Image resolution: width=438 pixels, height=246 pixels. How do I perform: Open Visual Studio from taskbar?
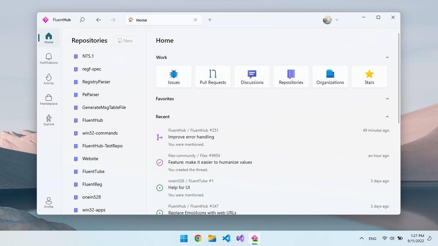click(240, 238)
